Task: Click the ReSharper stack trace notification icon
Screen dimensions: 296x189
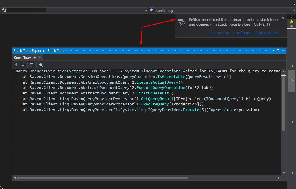Action: click(x=182, y=22)
